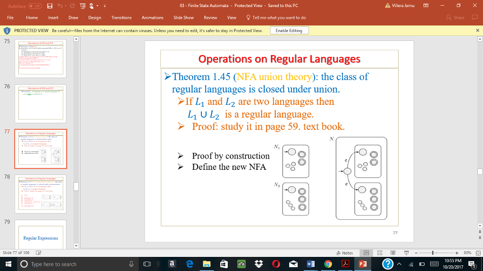This screenshot has height=271, width=483.
Task: Click zoom in plus button
Action: tap(457, 253)
